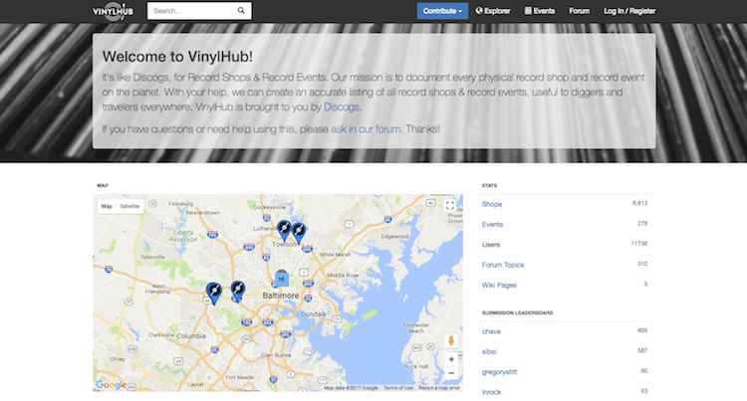Go to the Forum navigation link
Screen dimensions: 747x401
pyautogui.click(x=579, y=11)
